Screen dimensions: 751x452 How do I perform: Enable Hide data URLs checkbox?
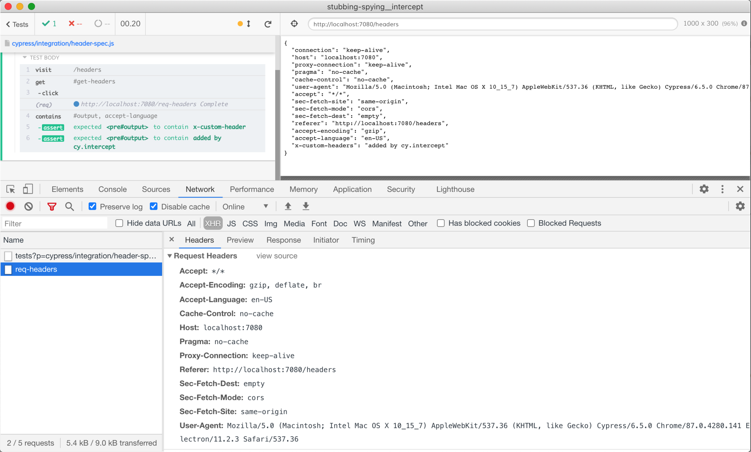(119, 223)
